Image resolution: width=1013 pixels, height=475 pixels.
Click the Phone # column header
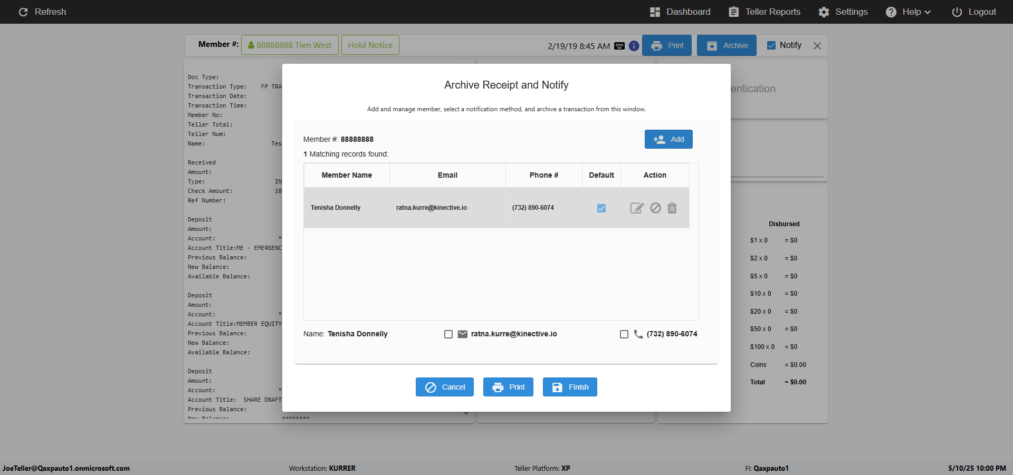click(544, 175)
